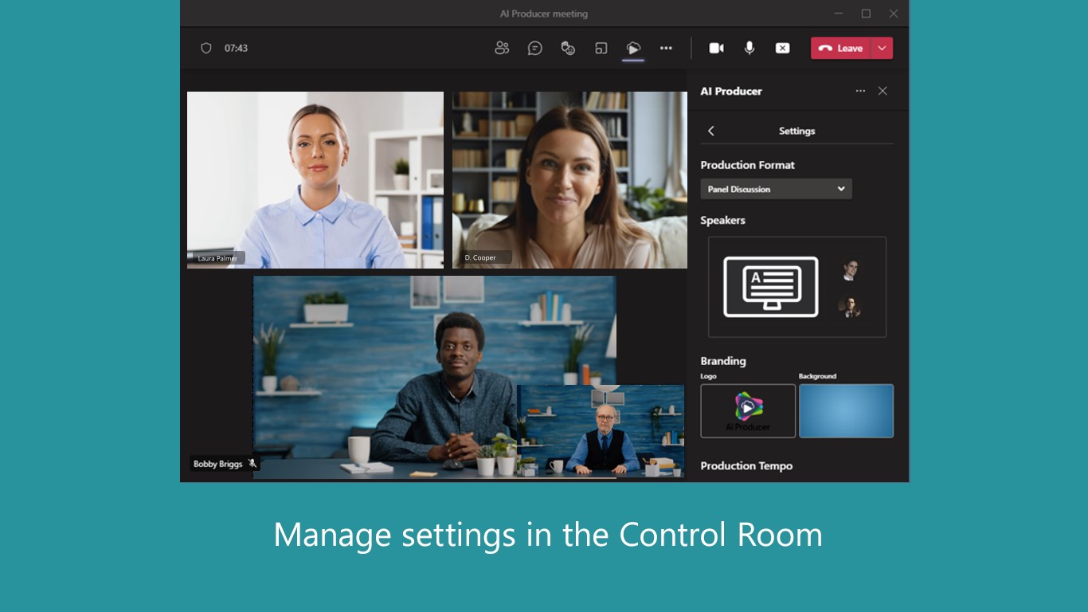Viewport: 1088px width, 612px height.
Task: Select the upper speaker avatar
Action: tap(851, 269)
